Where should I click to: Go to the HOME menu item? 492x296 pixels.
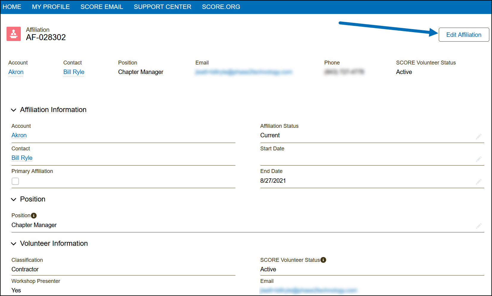click(x=12, y=7)
